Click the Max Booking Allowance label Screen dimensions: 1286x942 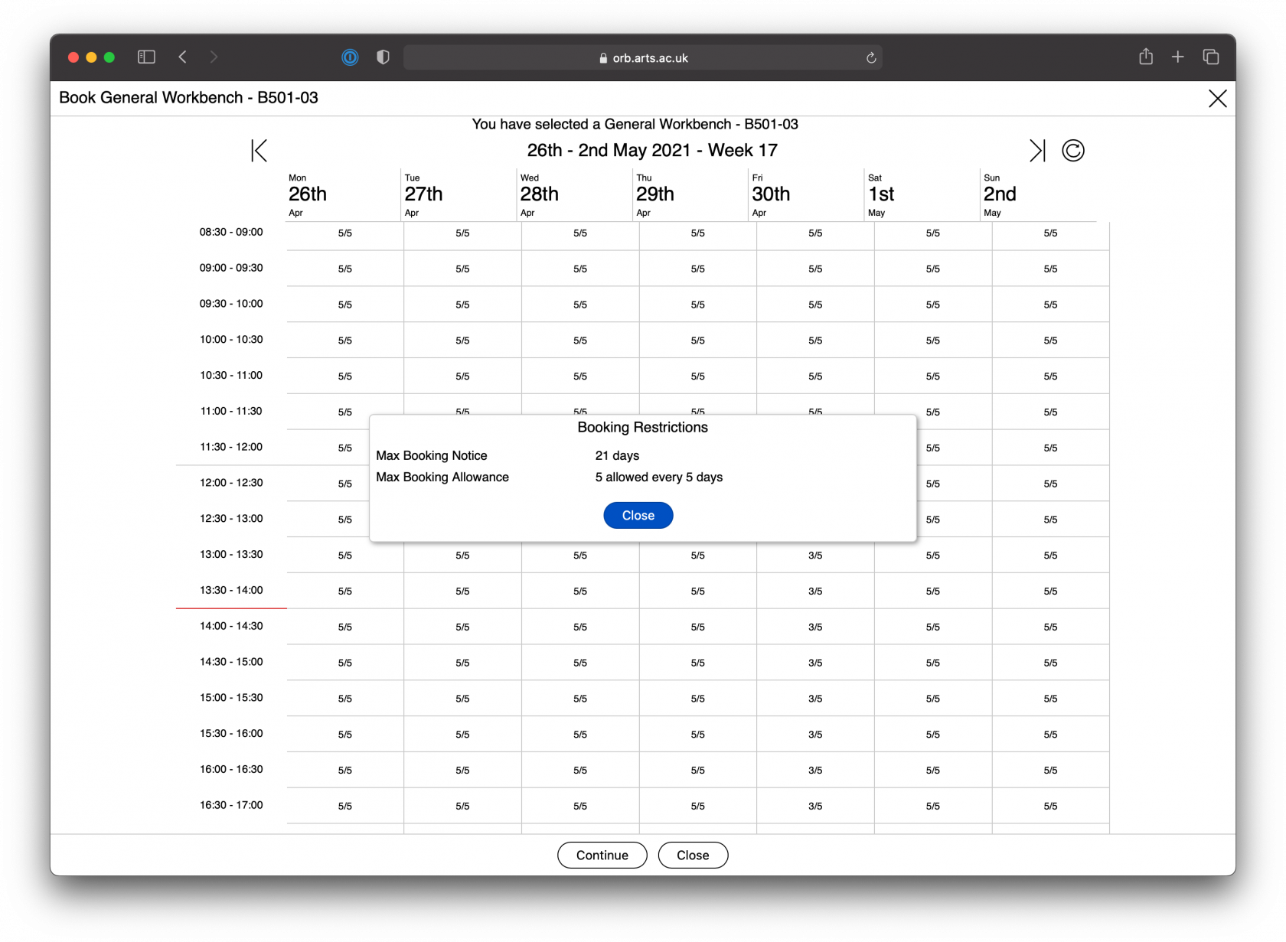point(442,478)
